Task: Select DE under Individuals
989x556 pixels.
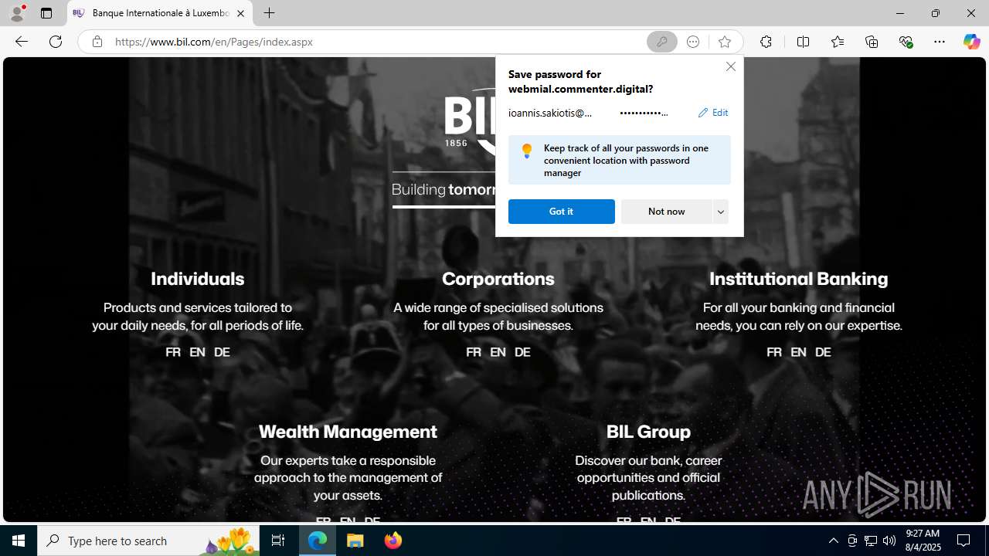Action: pos(222,352)
